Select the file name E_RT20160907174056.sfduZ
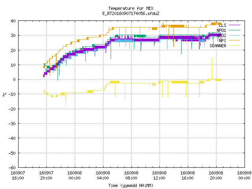This screenshot has width=252, height=189. pos(131,13)
